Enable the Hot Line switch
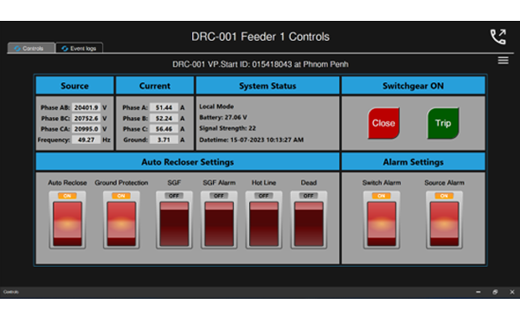Image resolution: width=520 pixels, height=318 pixels. 263,220
